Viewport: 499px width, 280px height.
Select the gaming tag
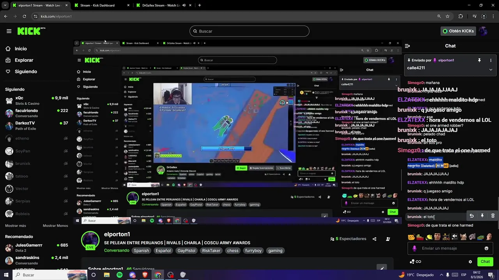pyautogui.click(x=275, y=251)
